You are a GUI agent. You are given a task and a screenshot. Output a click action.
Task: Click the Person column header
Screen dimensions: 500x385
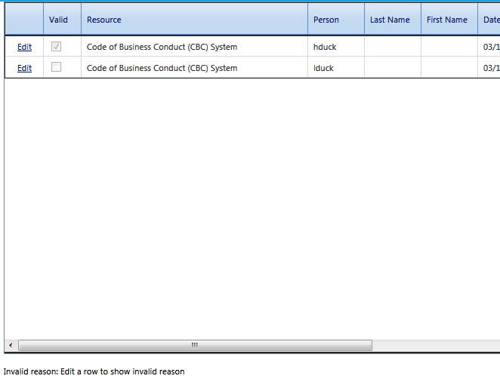[x=326, y=20]
